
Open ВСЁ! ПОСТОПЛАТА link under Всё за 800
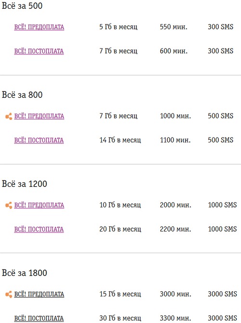click(39, 140)
